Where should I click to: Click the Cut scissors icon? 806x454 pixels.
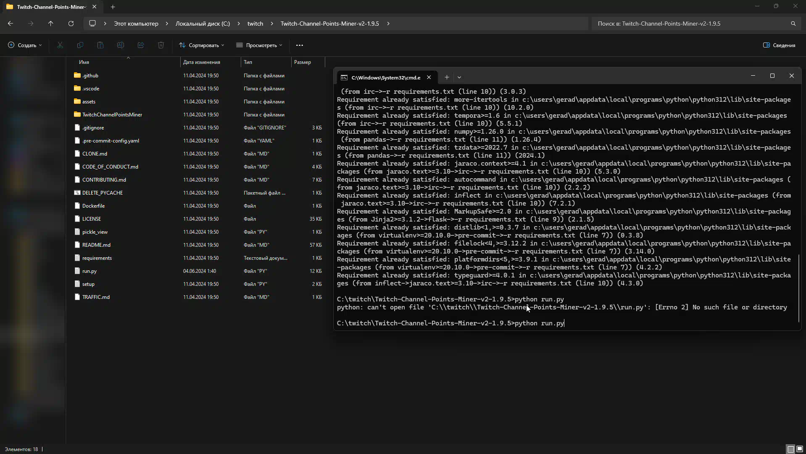pyautogui.click(x=60, y=45)
